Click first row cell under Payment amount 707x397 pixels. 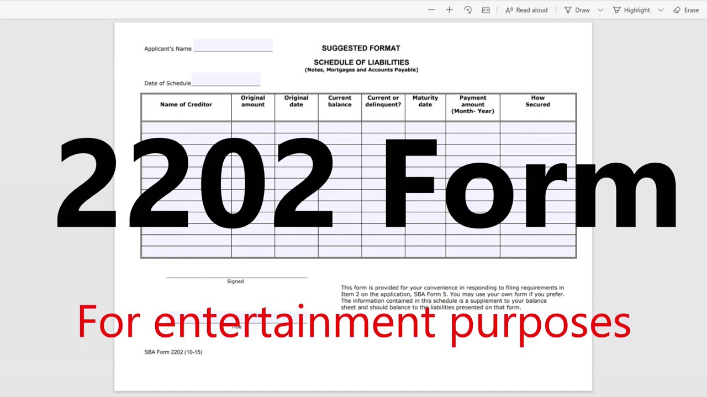473,127
